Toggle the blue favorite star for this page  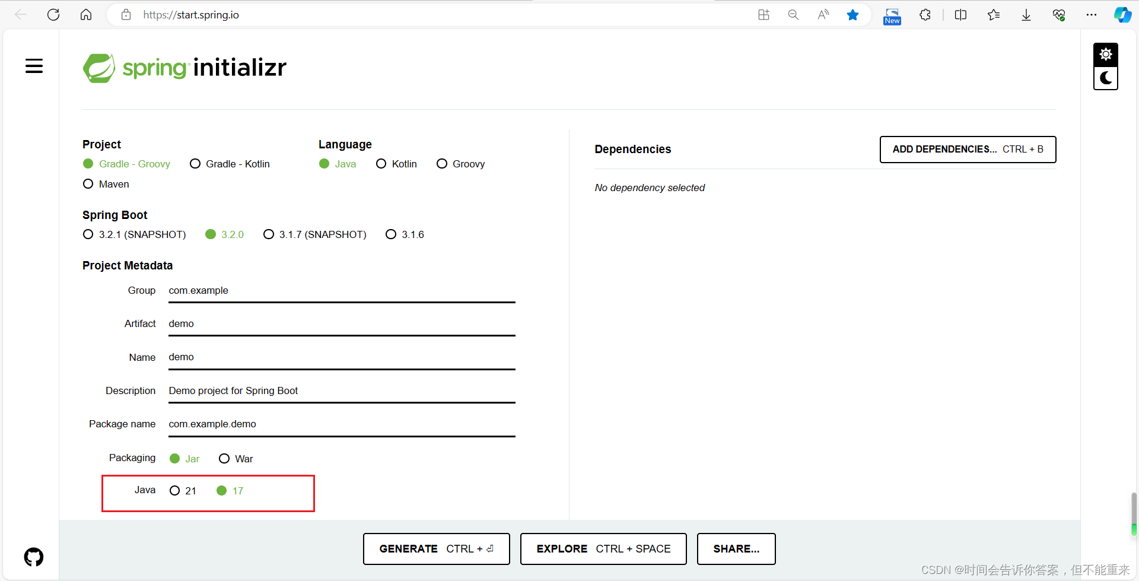[x=852, y=15]
